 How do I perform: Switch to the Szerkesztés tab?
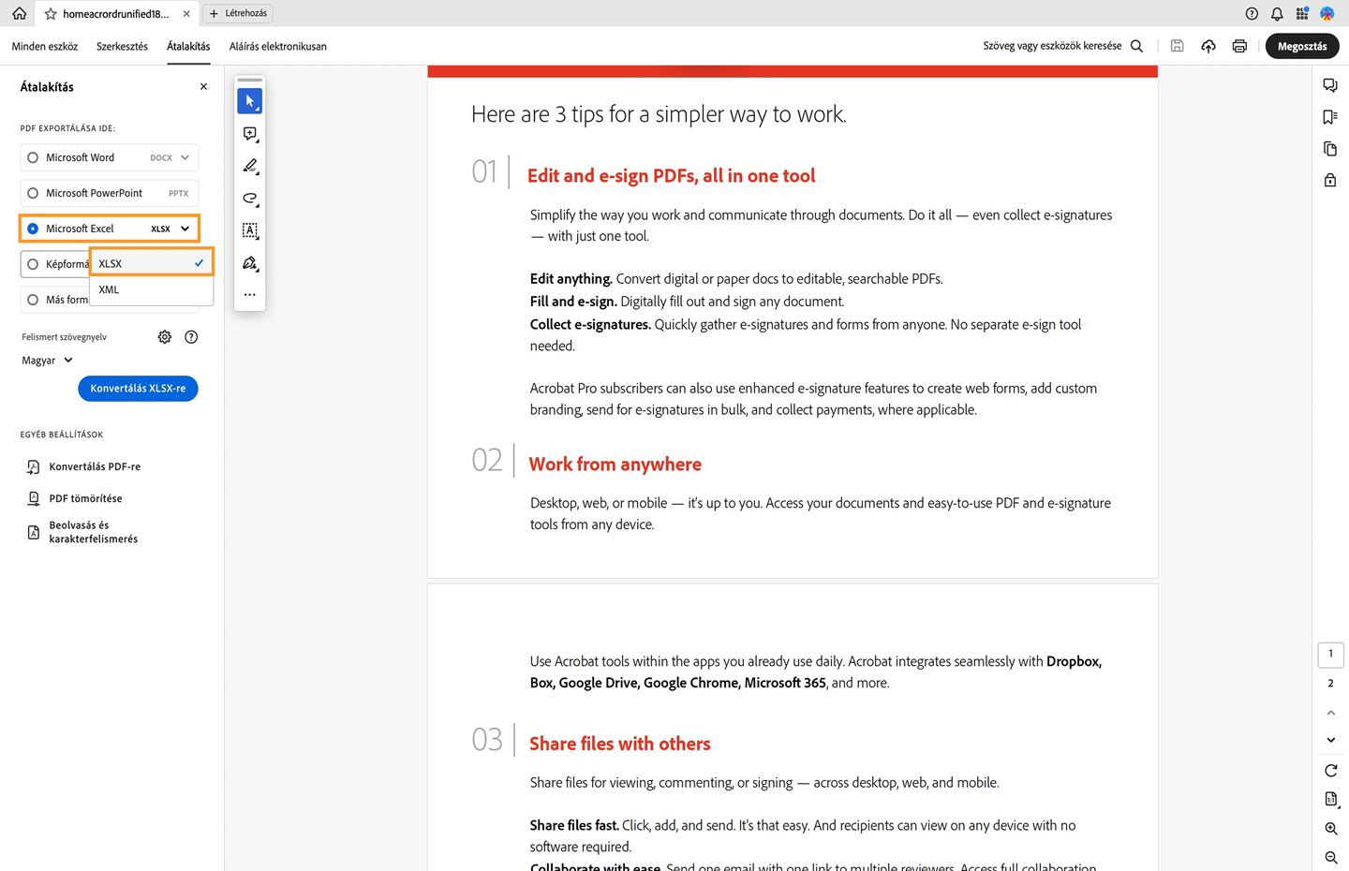pos(122,46)
